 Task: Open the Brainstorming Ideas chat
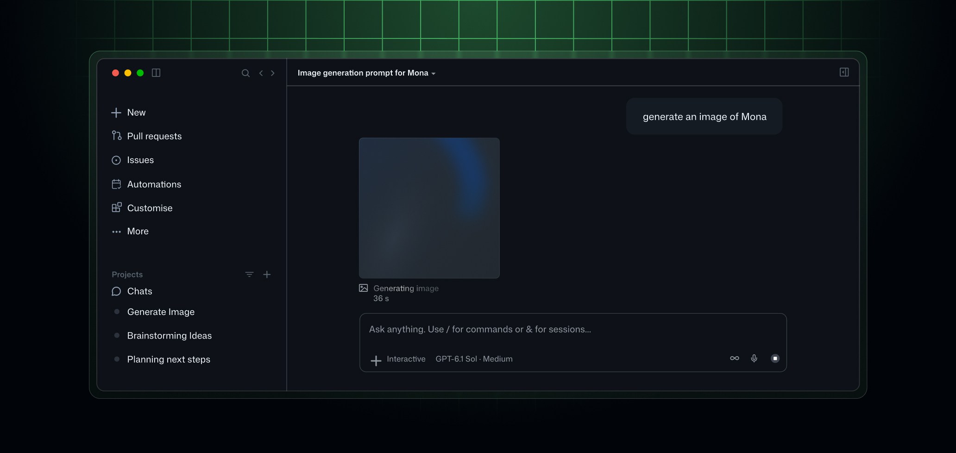169,336
